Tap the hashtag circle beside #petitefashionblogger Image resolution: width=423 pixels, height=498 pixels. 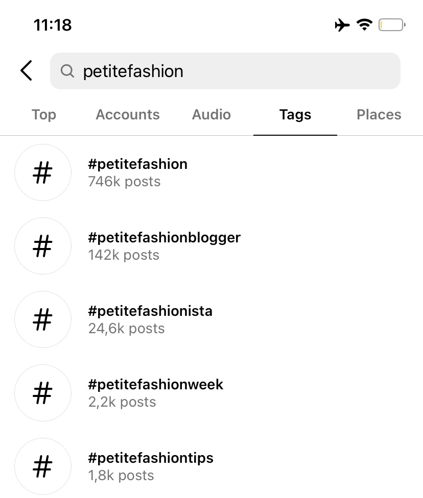pos(43,246)
